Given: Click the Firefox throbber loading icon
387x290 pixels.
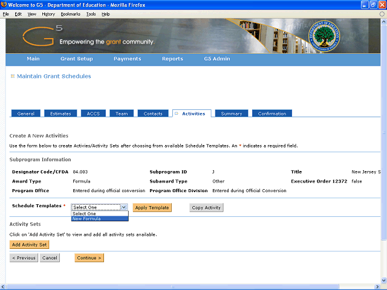Looking at the screenshot, I should pyautogui.click(x=382, y=14).
